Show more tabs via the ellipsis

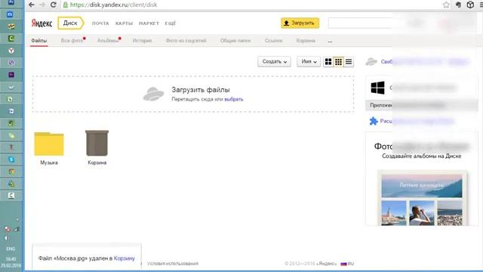(330, 41)
